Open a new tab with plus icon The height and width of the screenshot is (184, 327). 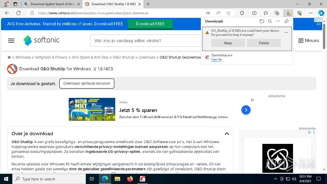[148, 4]
